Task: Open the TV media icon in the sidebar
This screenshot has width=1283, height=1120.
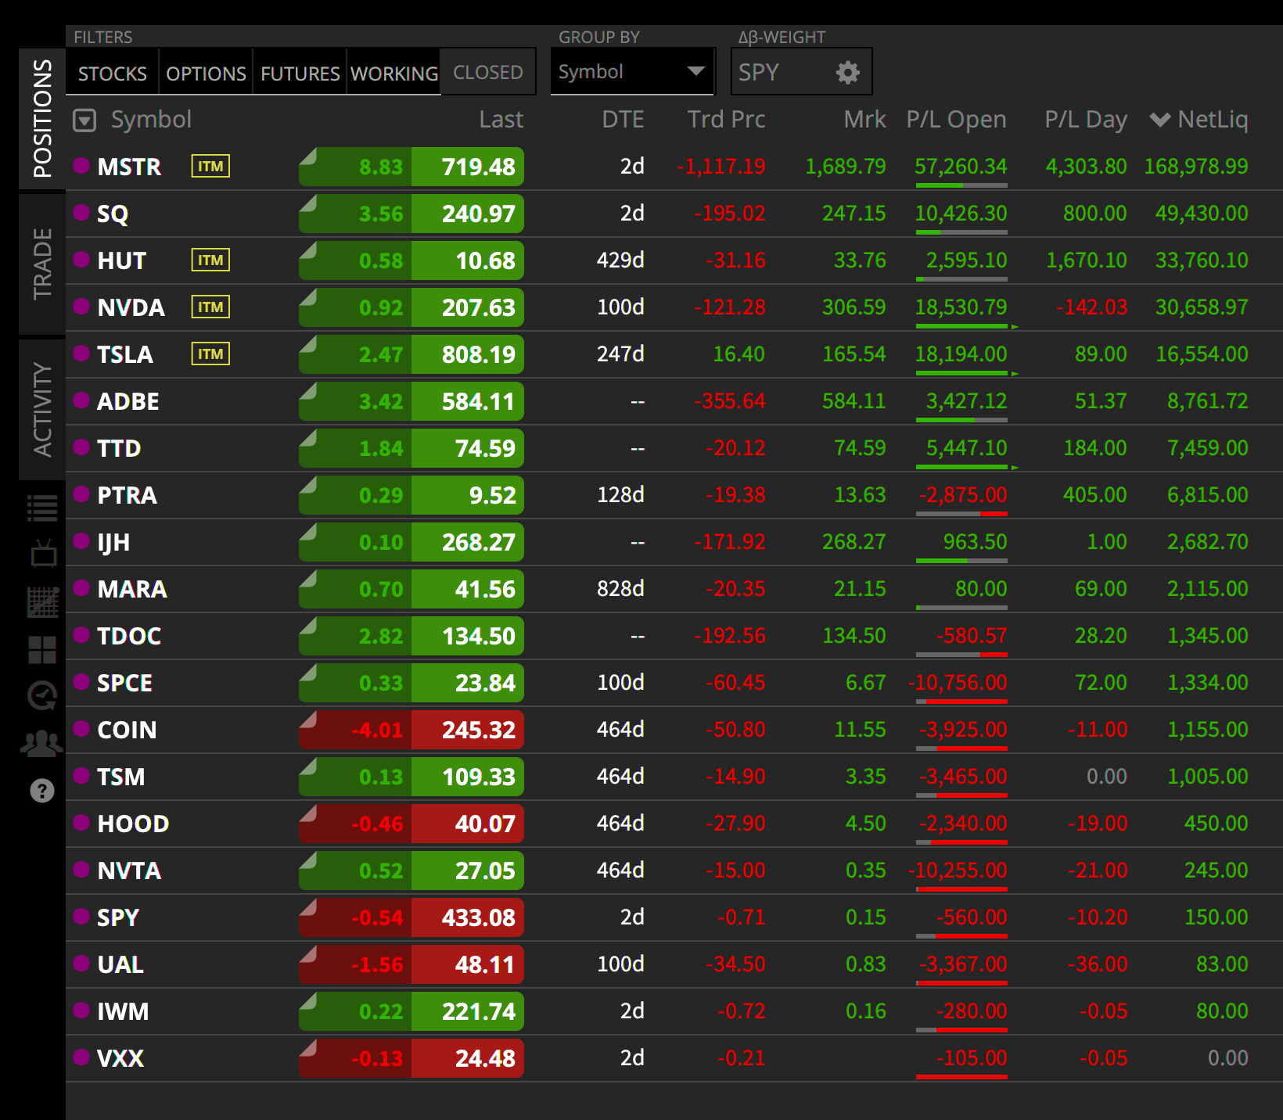Action: click(x=43, y=554)
